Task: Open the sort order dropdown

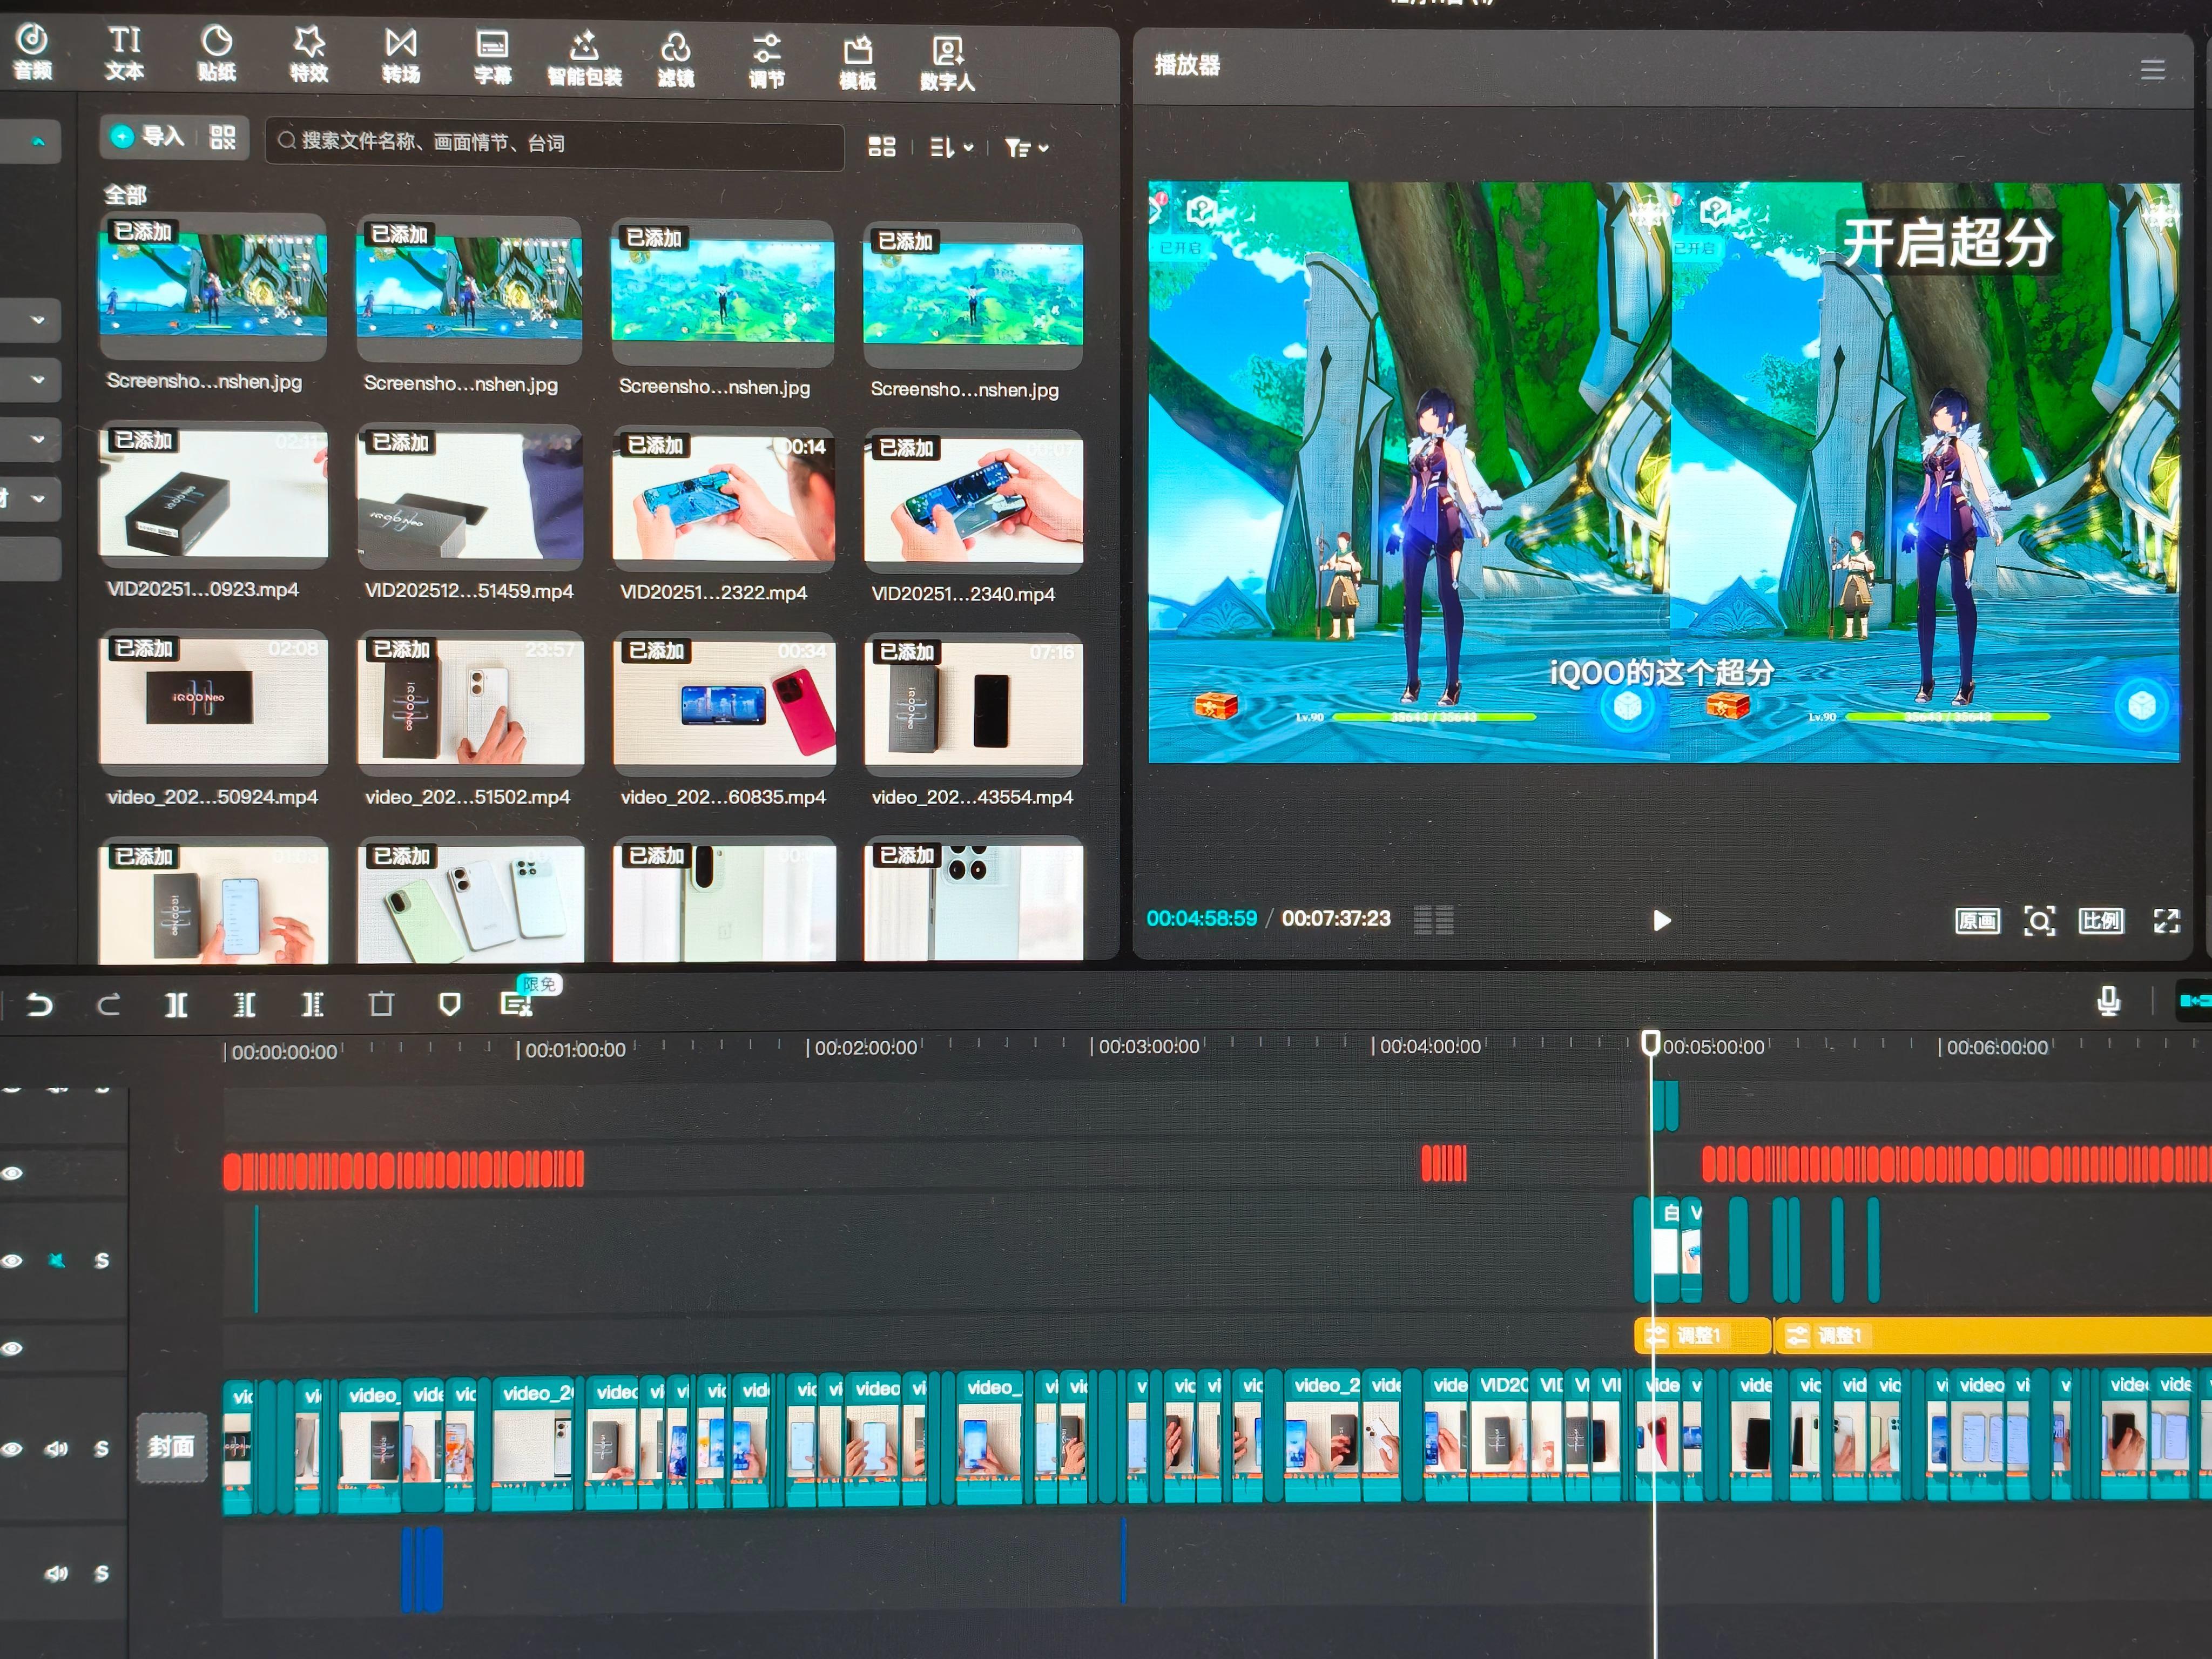Action: pyautogui.click(x=951, y=148)
